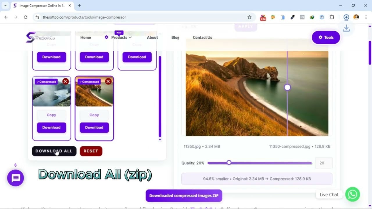372x209 pixels.
Task: Click the scroll-down chevron below the image grid
Action: pyautogui.click(x=160, y=140)
